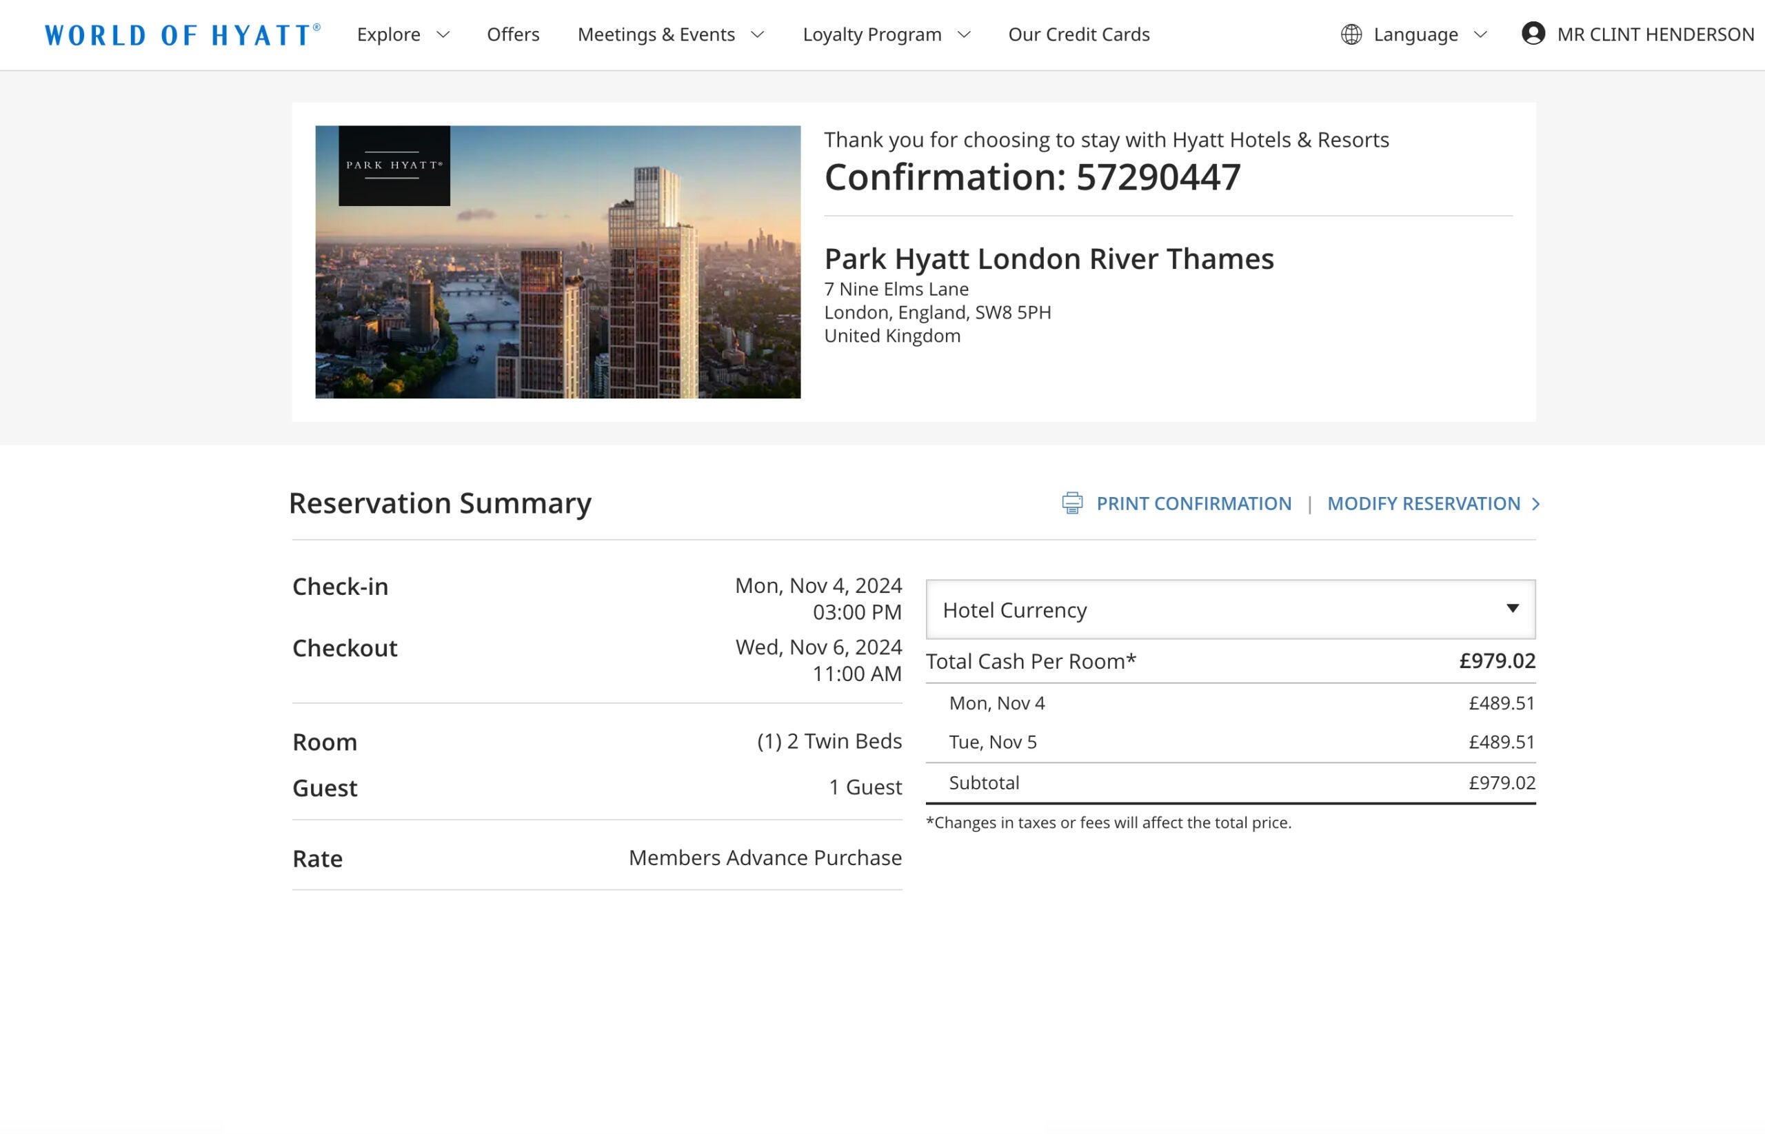Open the Language dropdown chevron
Viewport: 1765px width, 1134px height.
point(1481,34)
